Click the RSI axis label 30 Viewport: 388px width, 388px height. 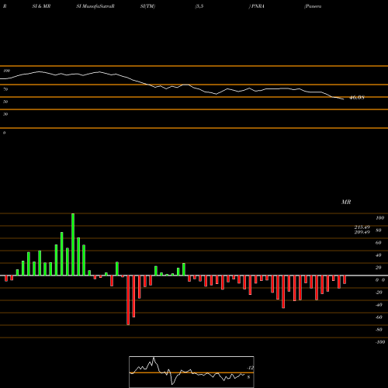point(5,114)
